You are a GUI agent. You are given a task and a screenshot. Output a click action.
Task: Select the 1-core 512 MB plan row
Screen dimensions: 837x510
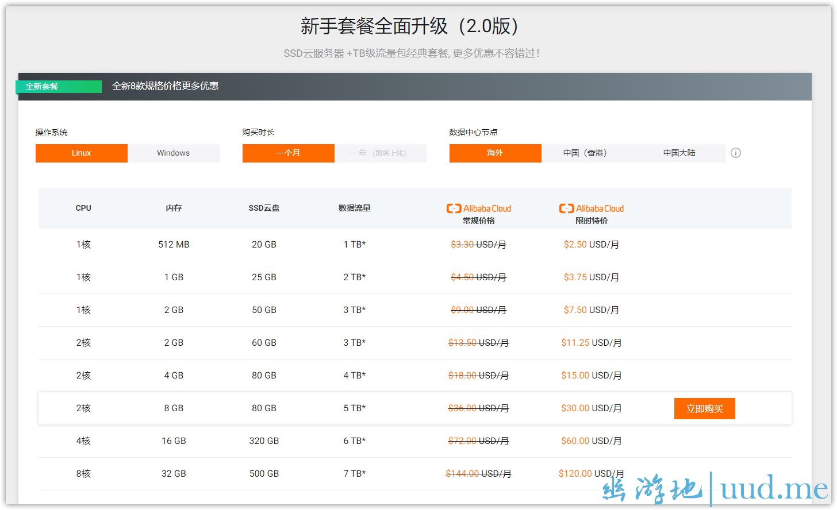(x=174, y=245)
